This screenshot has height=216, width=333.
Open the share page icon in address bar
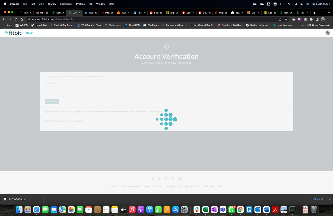coord(280,19)
